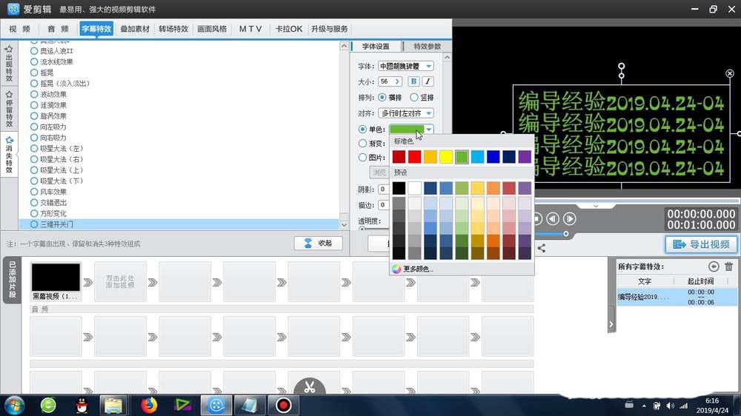Open the font name dropdown

pyautogui.click(x=428, y=66)
